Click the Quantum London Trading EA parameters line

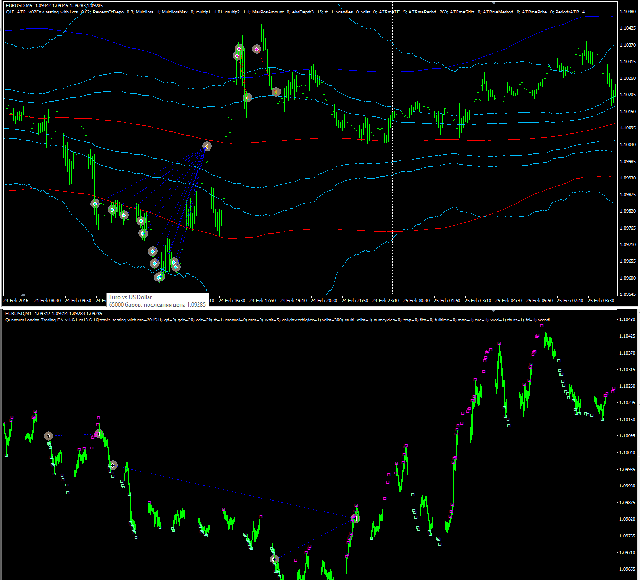pos(278,320)
